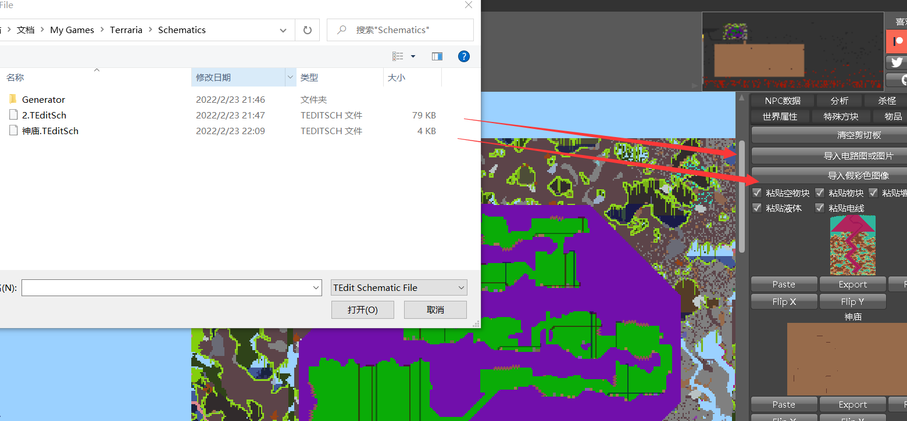Click the 打开(O) button
Image resolution: width=907 pixels, height=421 pixels.
pos(363,310)
